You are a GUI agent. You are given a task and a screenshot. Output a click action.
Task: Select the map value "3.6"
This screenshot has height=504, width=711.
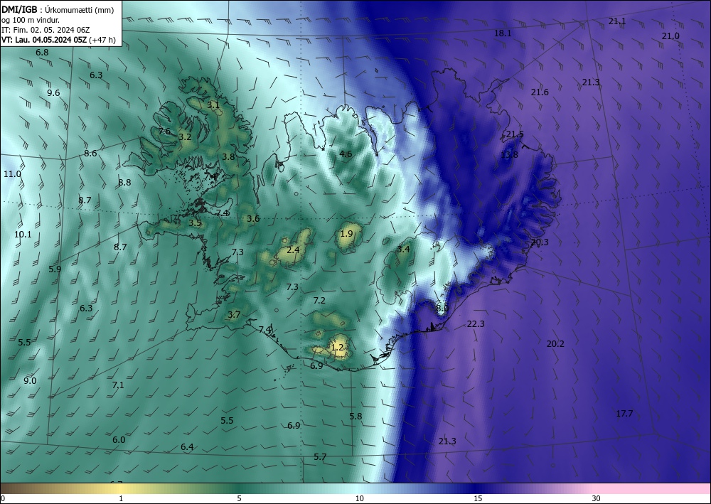point(253,219)
